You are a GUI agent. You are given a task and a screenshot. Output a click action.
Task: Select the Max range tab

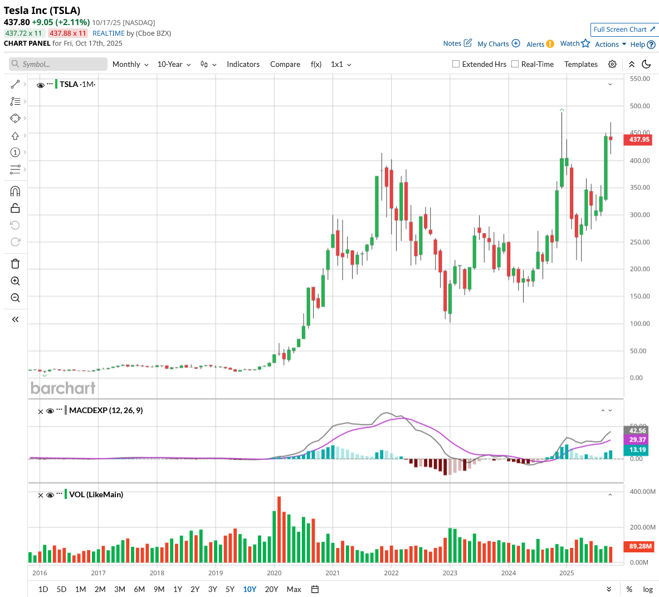point(294,589)
